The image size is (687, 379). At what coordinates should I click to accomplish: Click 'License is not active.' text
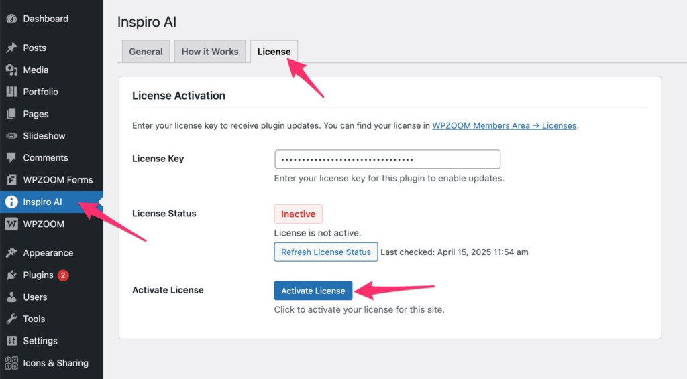tap(317, 233)
